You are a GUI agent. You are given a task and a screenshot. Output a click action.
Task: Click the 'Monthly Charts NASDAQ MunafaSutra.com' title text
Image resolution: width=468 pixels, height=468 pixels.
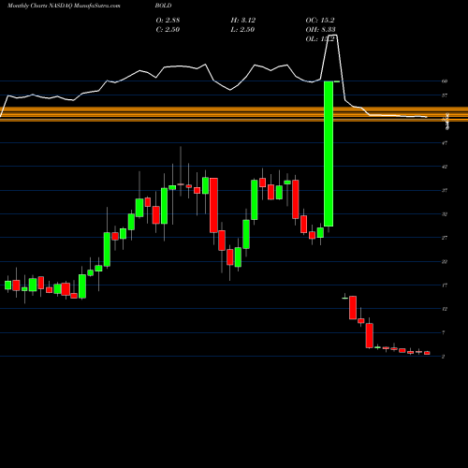coord(64,6)
